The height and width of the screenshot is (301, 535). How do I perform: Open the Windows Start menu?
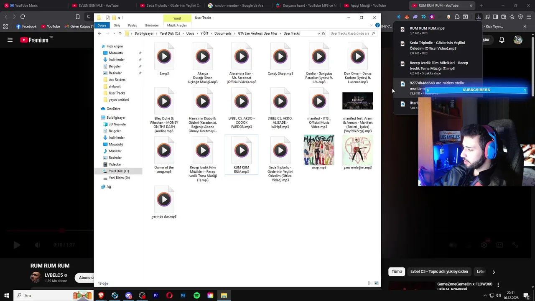[x=7, y=296]
